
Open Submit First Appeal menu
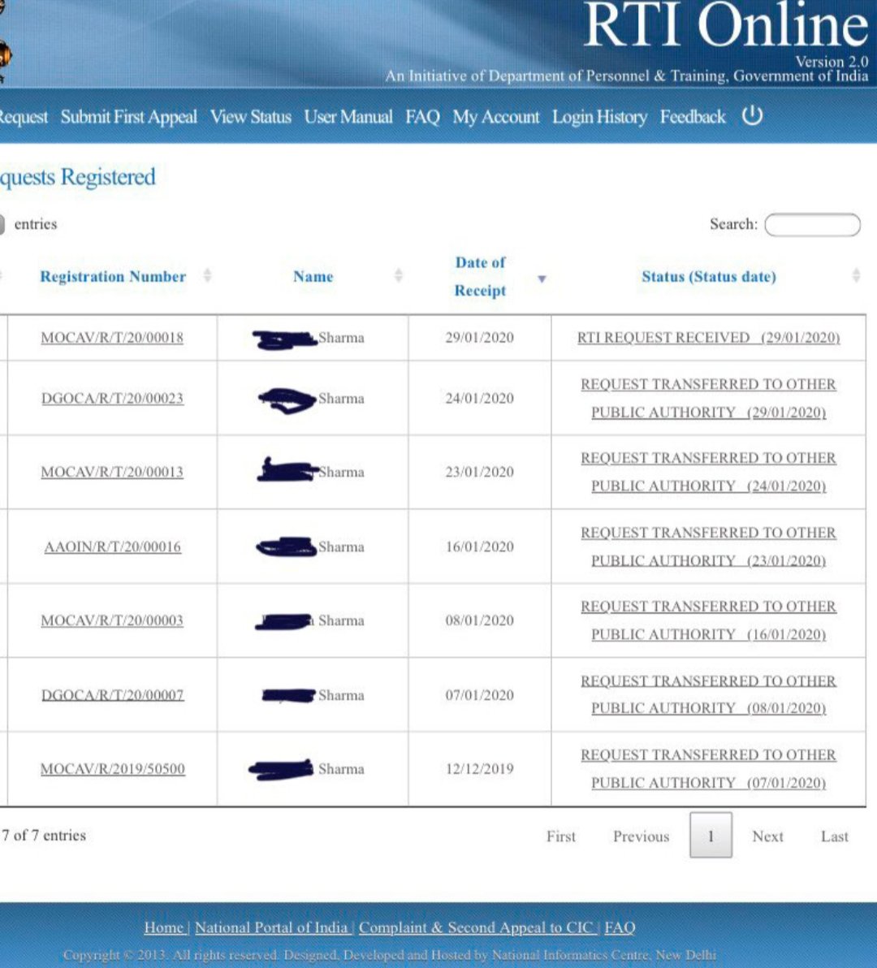point(128,117)
